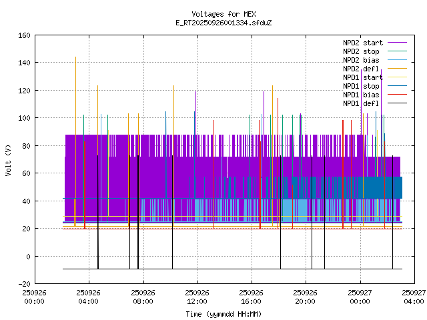This screenshot has width=427, height=320.
Task: Click the "Volt (V)" y-axis label
Action: (x=8, y=160)
